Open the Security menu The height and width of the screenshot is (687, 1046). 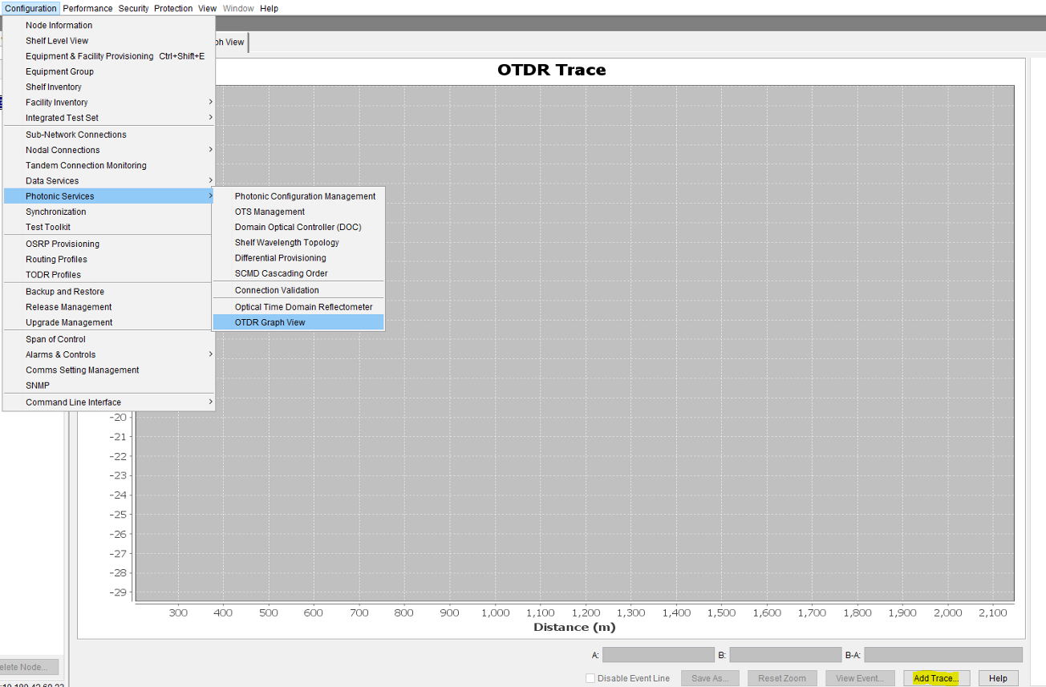[x=133, y=8]
